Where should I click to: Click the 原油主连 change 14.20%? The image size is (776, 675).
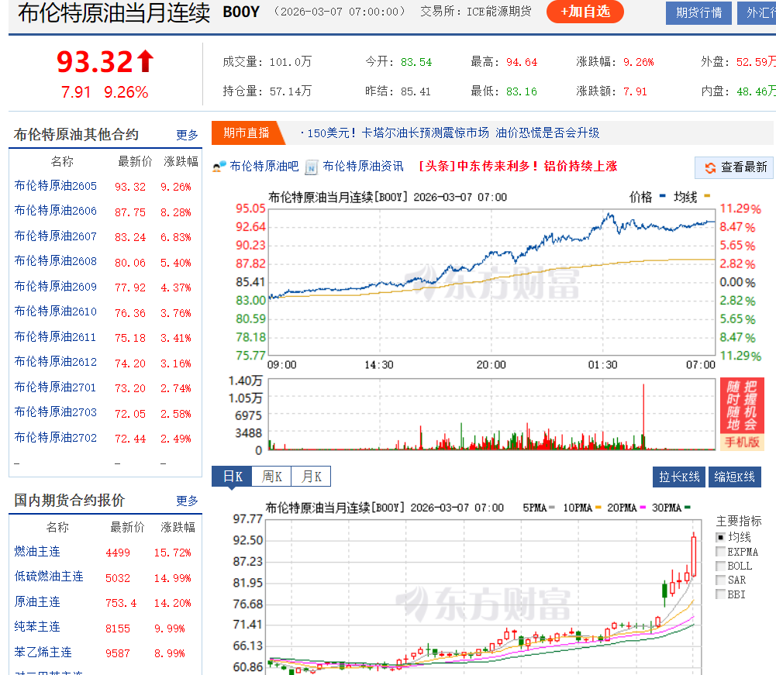(x=172, y=603)
